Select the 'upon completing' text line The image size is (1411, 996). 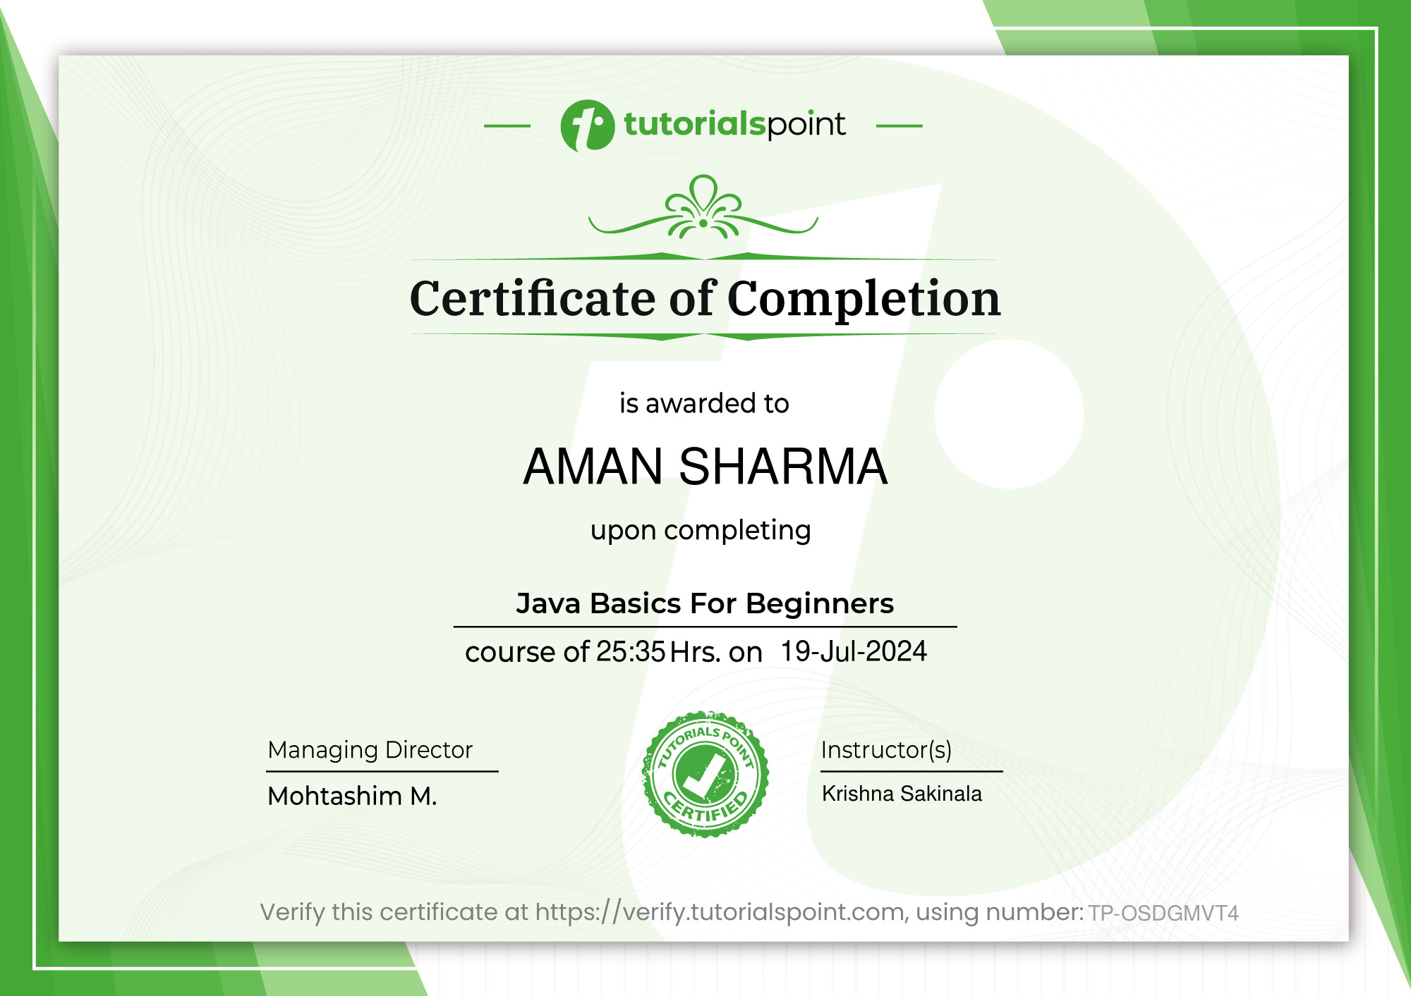pyautogui.click(x=703, y=531)
